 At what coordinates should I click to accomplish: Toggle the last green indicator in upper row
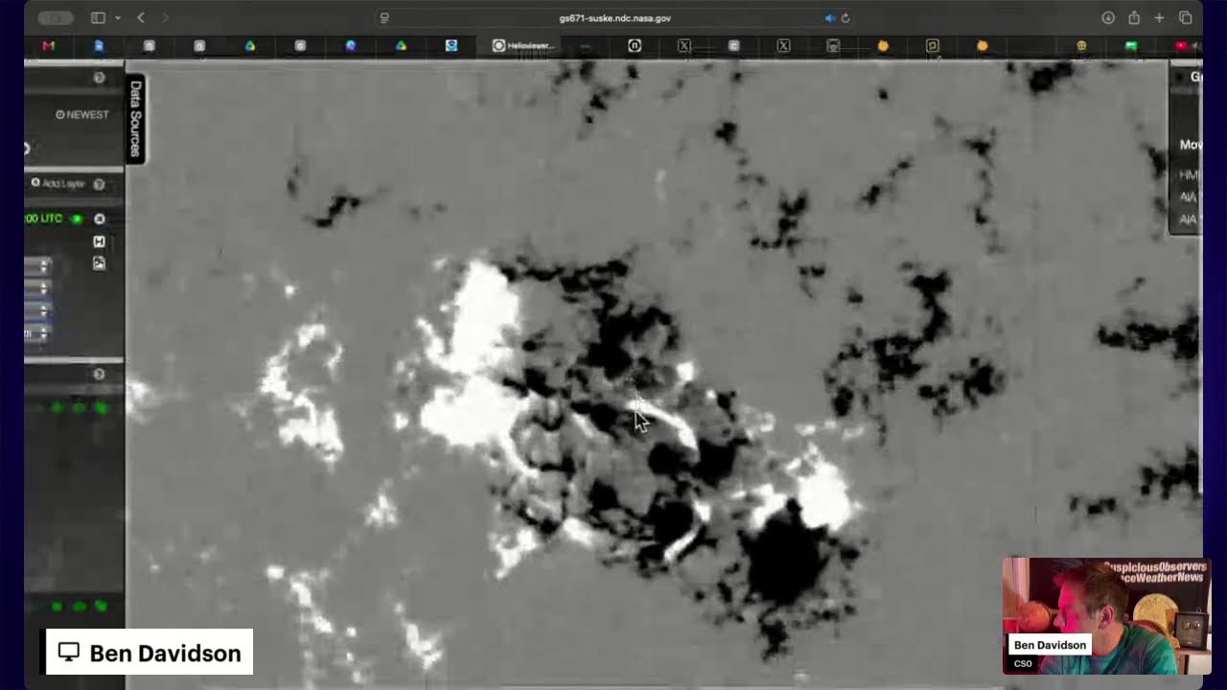point(102,408)
